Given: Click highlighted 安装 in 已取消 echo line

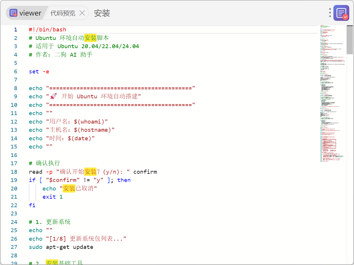Looking at the screenshot, I should 69,188.
